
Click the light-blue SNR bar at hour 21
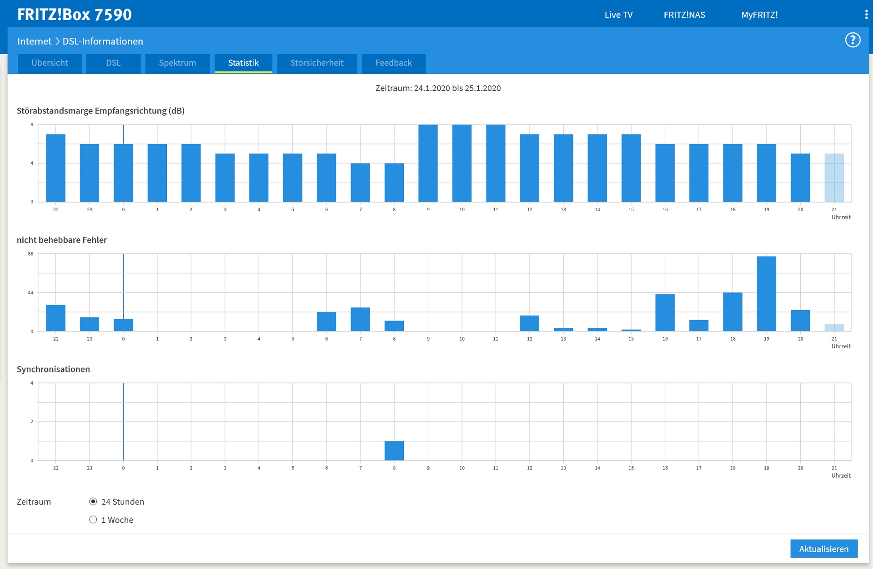[834, 178]
